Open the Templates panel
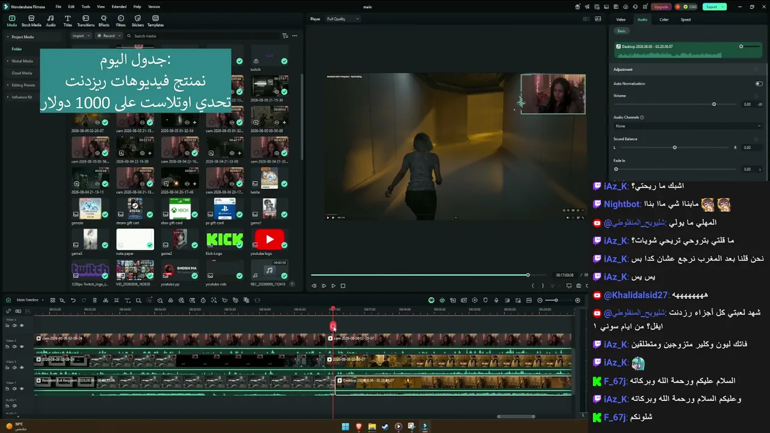 (x=155, y=21)
